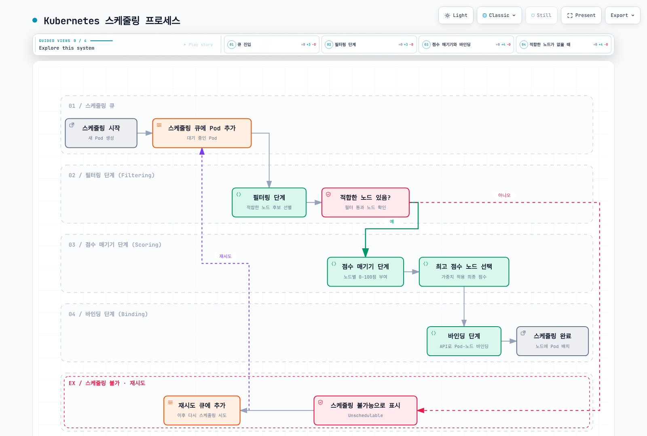Viewport: 647px width, 436px height.
Task: Click the Guided Views progress bar
Action: pyautogui.click(x=101, y=41)
